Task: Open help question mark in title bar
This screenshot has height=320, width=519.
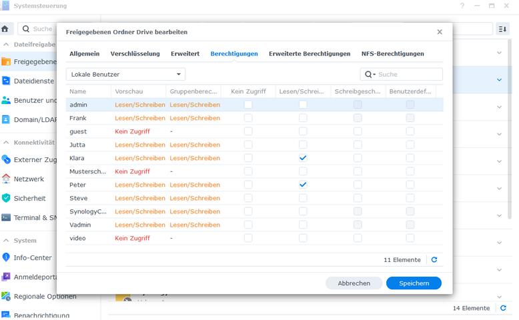Action: tap(462, 5)
